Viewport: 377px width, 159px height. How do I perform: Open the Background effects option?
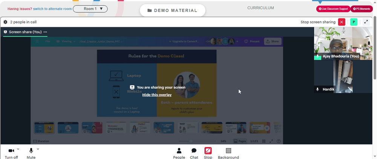click(228, 153)
